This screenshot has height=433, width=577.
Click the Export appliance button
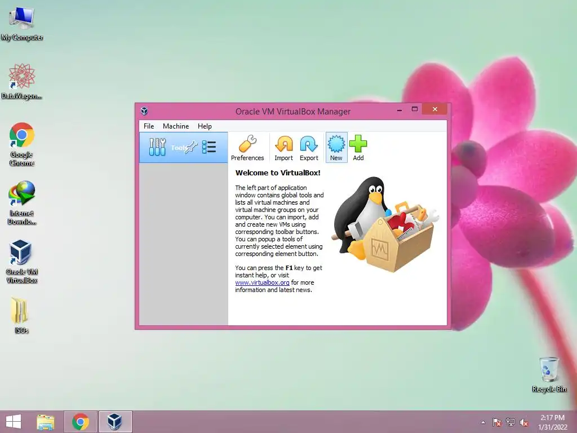[x=309, y=148]
